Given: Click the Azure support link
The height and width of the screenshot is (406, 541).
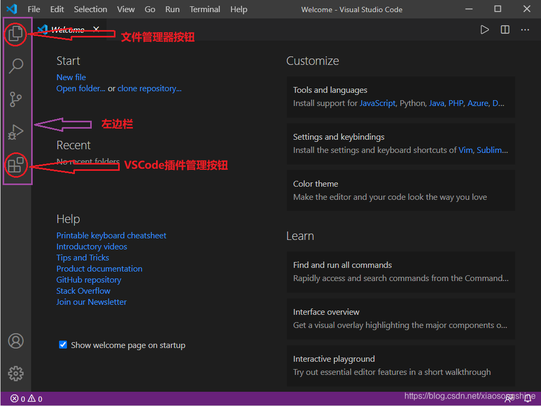Looking at the screenshot, I should pos(478,103).
